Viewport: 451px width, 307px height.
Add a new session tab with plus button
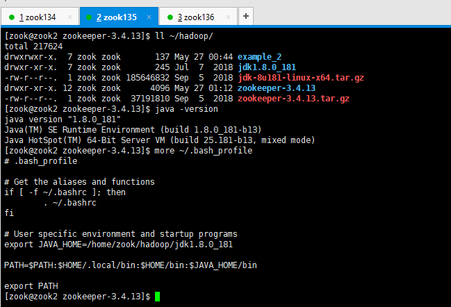[x=245, y=16]
